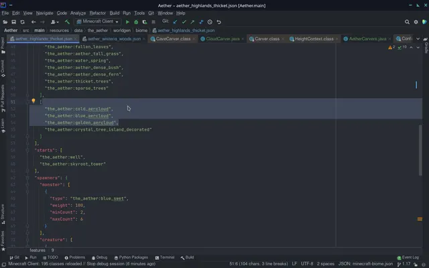Open the Debug tool window
429x268 pixels.
(100, 257)
